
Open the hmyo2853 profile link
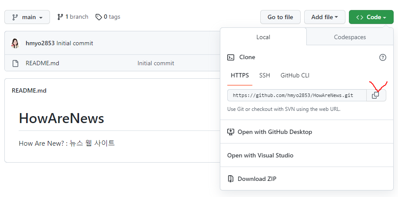point(40,43)
